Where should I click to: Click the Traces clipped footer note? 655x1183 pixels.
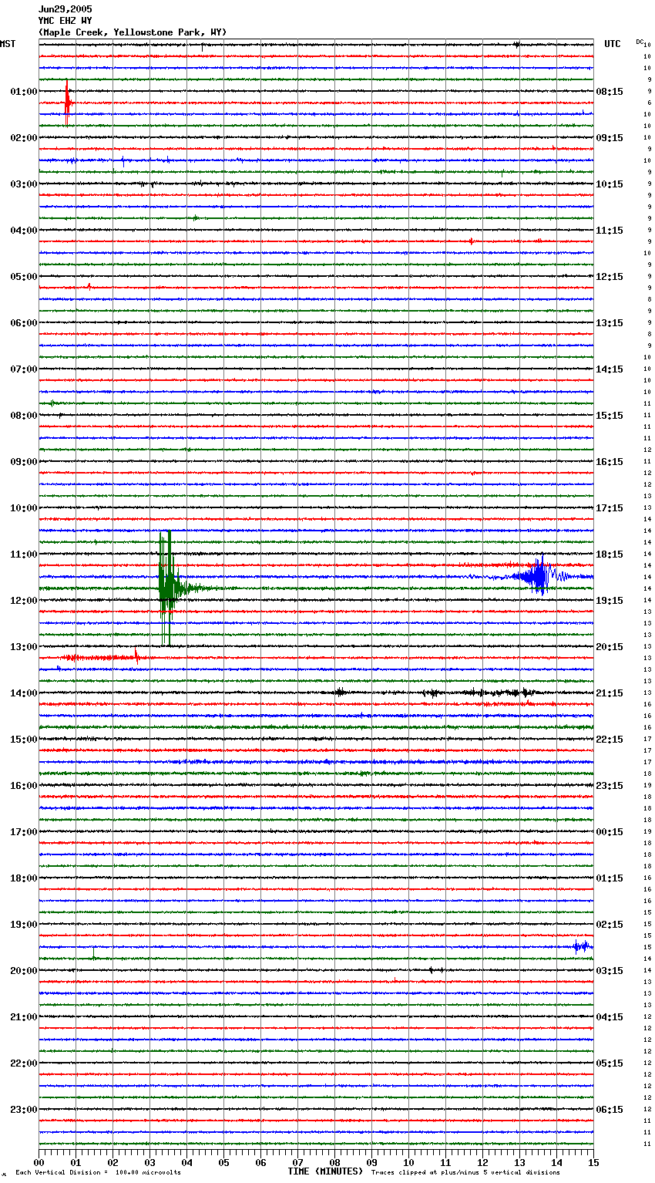click(465, 1173)
